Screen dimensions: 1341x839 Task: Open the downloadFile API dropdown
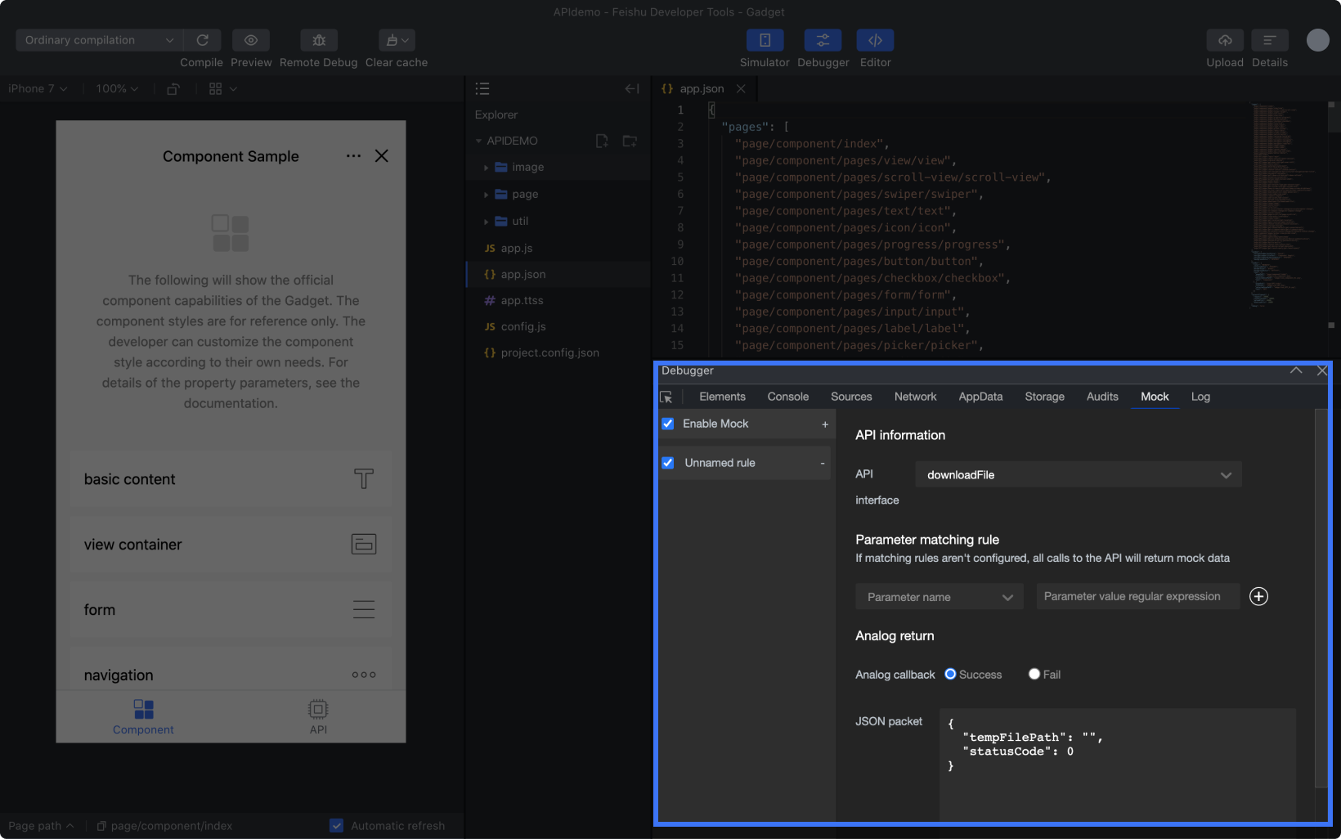click(x=1079, y=474)
